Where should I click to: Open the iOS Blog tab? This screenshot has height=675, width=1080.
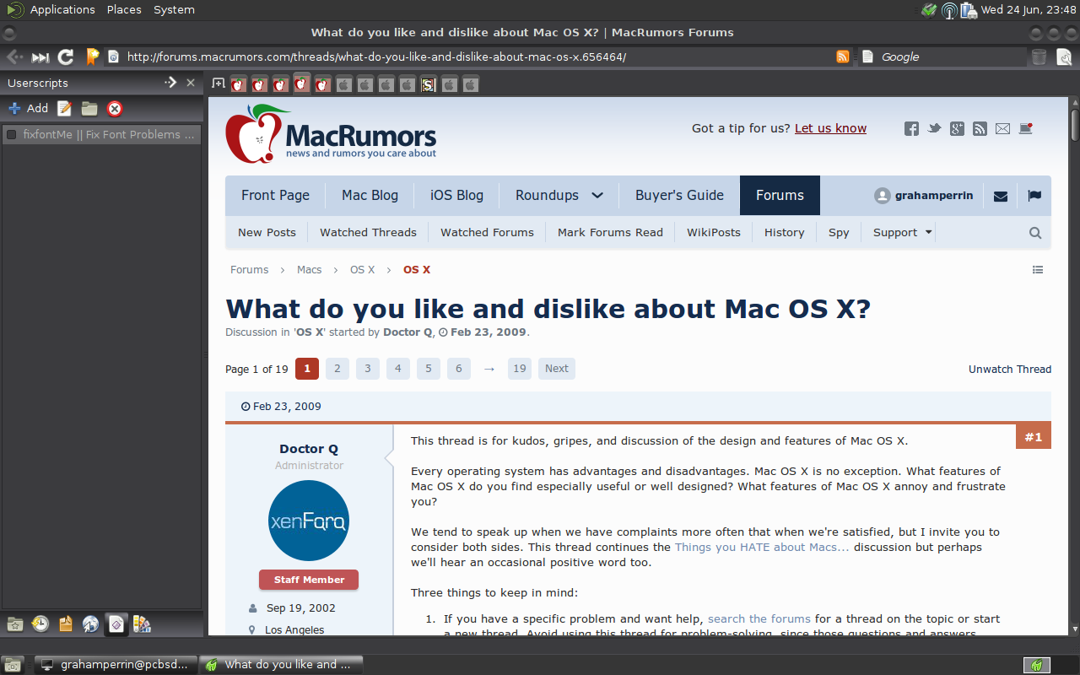(456, 195)
